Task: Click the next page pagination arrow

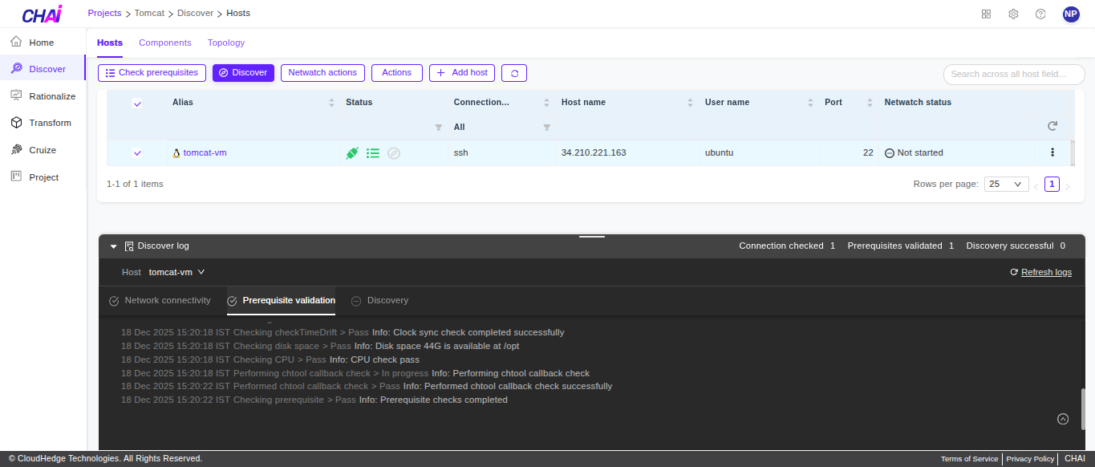Action: [x=1068, y=186]
